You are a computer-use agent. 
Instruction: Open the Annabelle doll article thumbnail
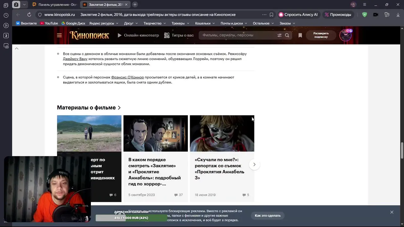(x=222, y=133)
